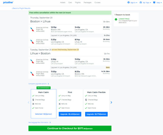Image resolution: width=163 pixels, height=135 pixels.
Task: Click Seat Choice checkmark in Main Cabin
Action: coord(33,108)
